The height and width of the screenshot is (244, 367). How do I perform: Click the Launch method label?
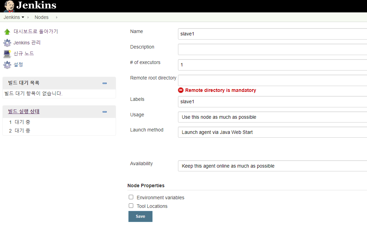coord(147,130)
